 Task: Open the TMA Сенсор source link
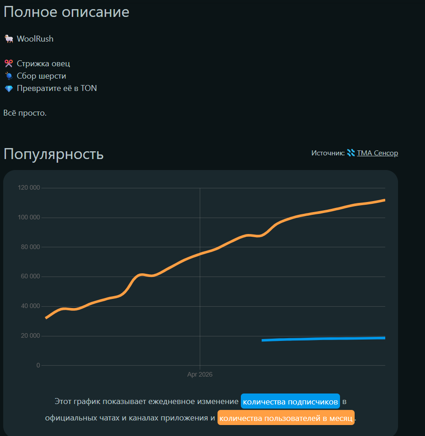point(377,153)
